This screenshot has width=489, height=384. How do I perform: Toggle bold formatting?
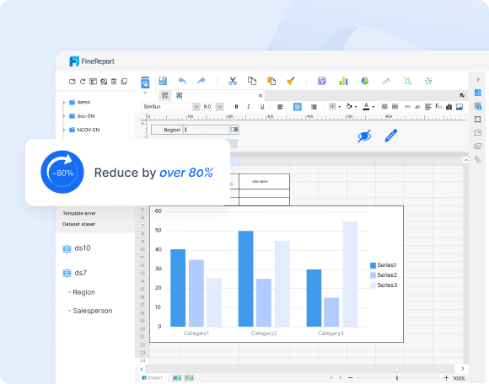pyautogui.click(x=236, y=107)
